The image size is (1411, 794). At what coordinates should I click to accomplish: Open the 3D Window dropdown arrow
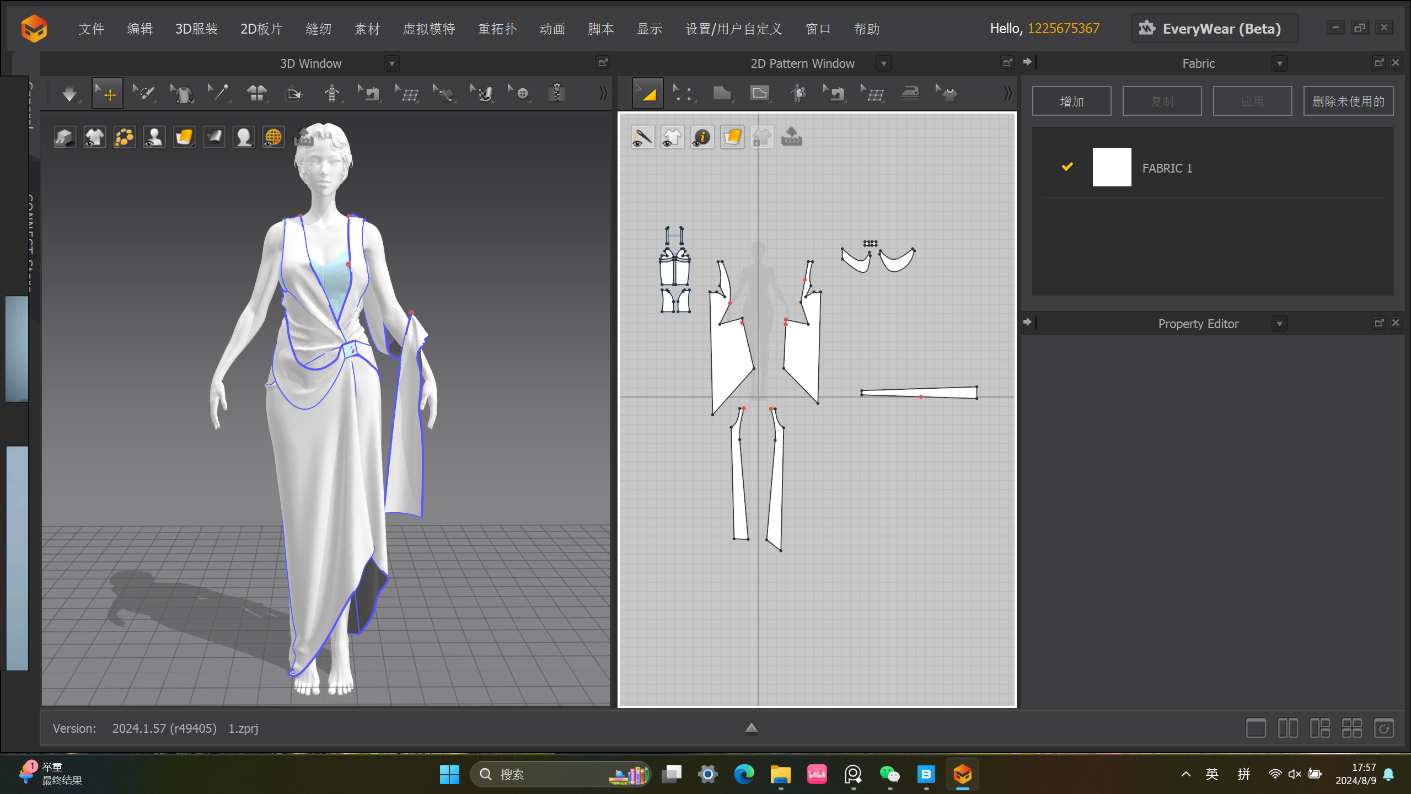coord(392,64)
